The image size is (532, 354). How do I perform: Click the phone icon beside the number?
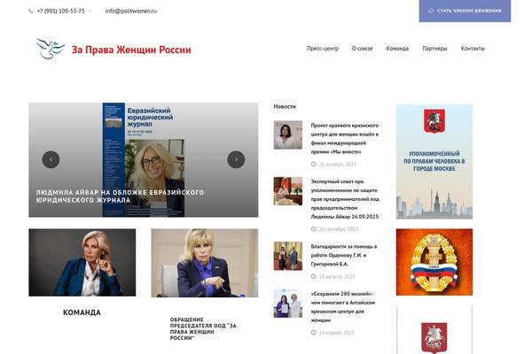(30, 12)
